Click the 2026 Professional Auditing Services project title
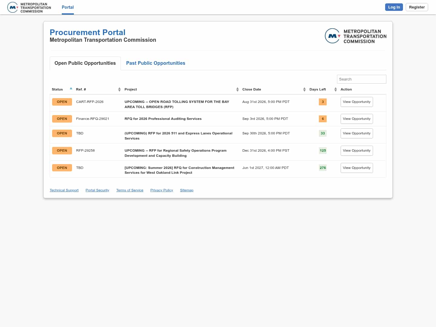Image resolution: width=436 pixels, height=327 pixels. coord(163,119)
